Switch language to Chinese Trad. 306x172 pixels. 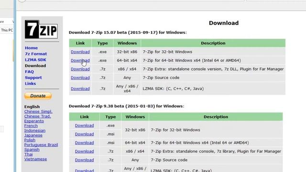point(37,116)
